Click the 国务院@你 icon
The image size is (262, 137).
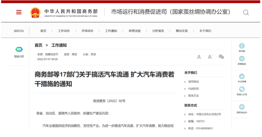(242, 107)
